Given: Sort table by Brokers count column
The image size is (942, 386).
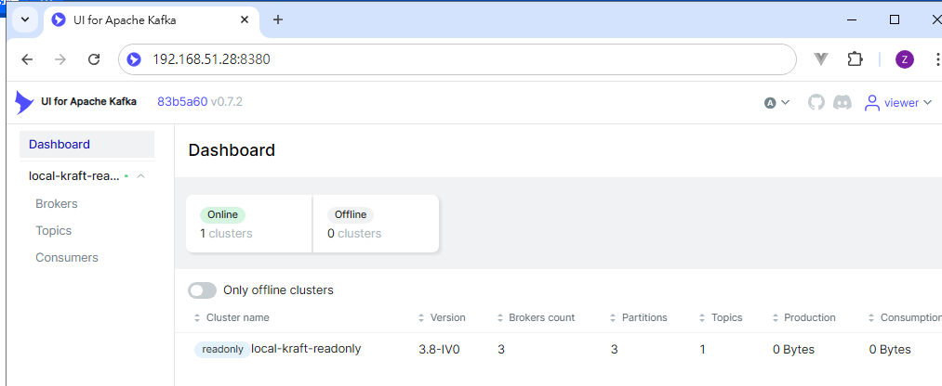Looking at the screenshot, I should click(541, 317).
